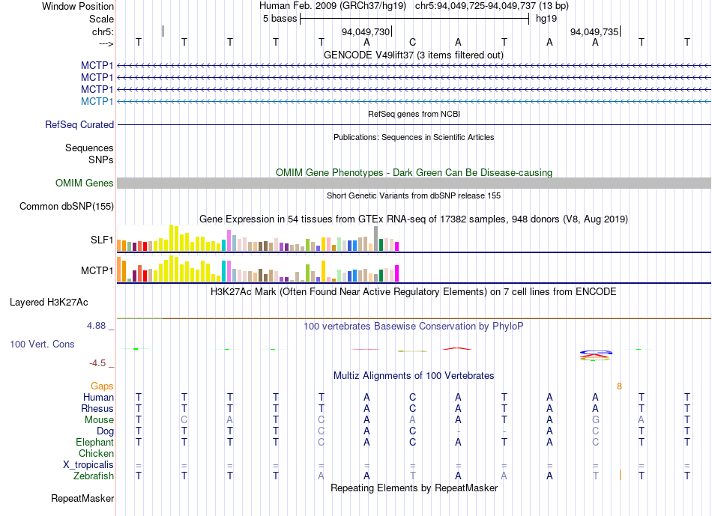Click the Zebrafish species label
Image resolution: width=712 pixels, height=516 pixels.
(94, 476)
